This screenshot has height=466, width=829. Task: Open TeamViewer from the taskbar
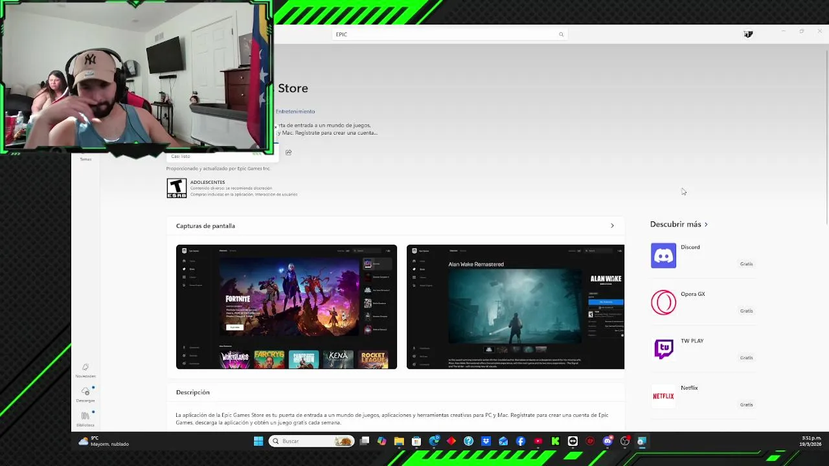click(573, 441)
